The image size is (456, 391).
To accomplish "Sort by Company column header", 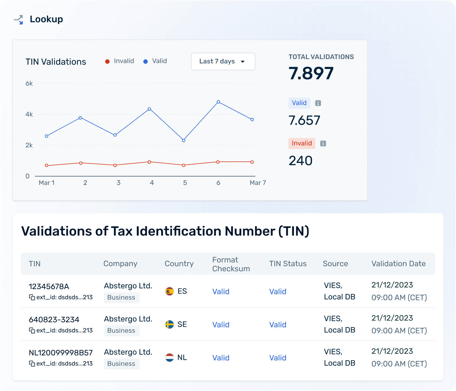I will 120,264.
